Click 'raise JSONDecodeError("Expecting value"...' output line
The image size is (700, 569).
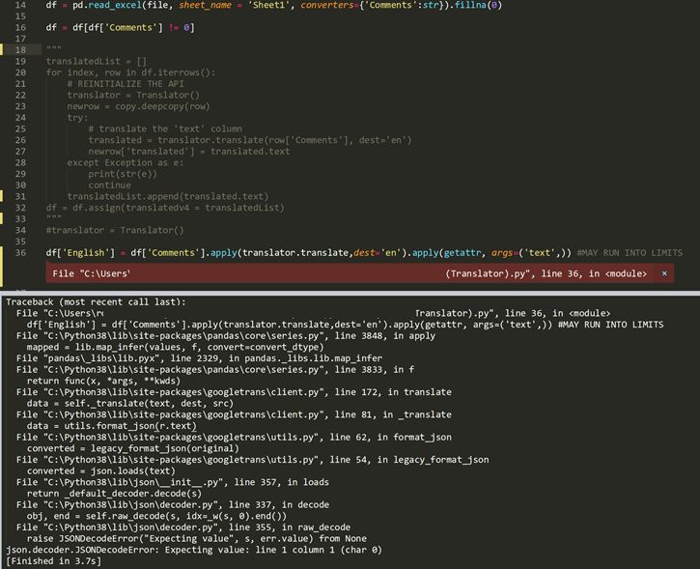pos(196,539)
